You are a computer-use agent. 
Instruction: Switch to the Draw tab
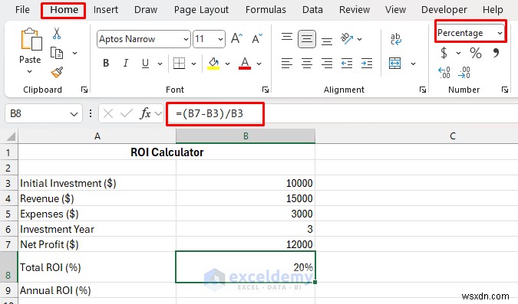(146, 9)
